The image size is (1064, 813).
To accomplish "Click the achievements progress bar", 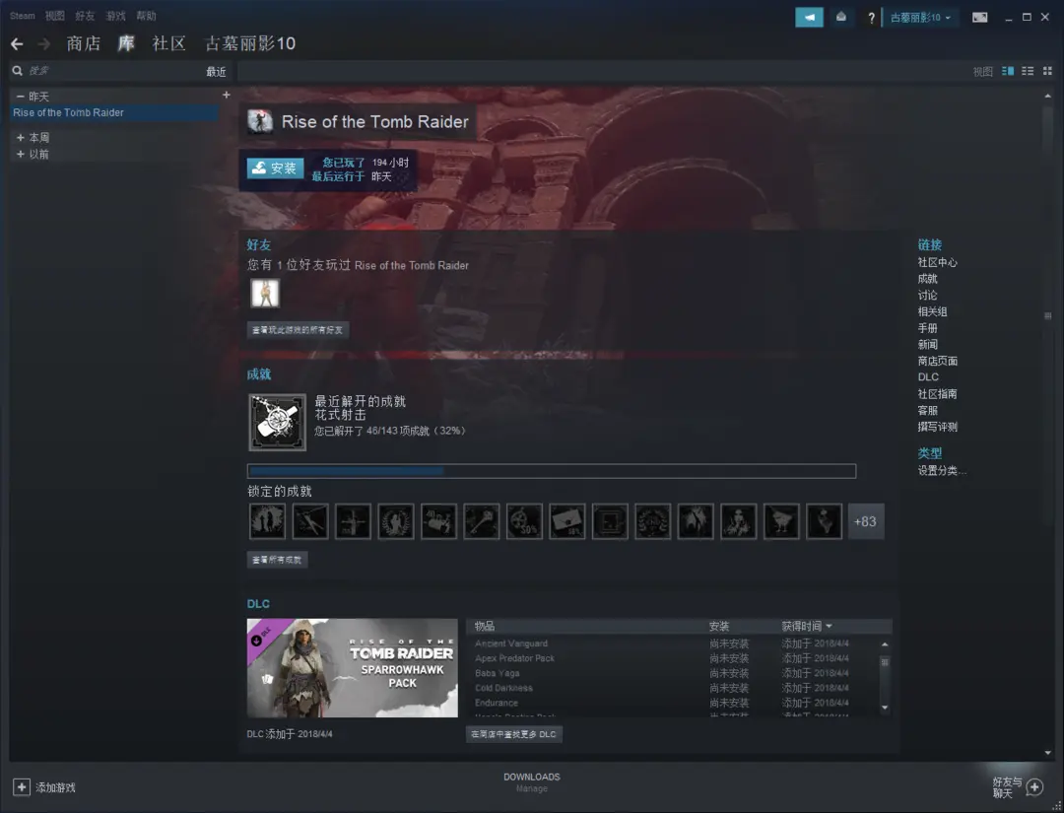I will (x=552, y=471).
